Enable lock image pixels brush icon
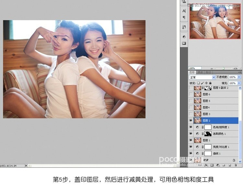The width and height of the screenshot is (243, 190). (202, 83)
